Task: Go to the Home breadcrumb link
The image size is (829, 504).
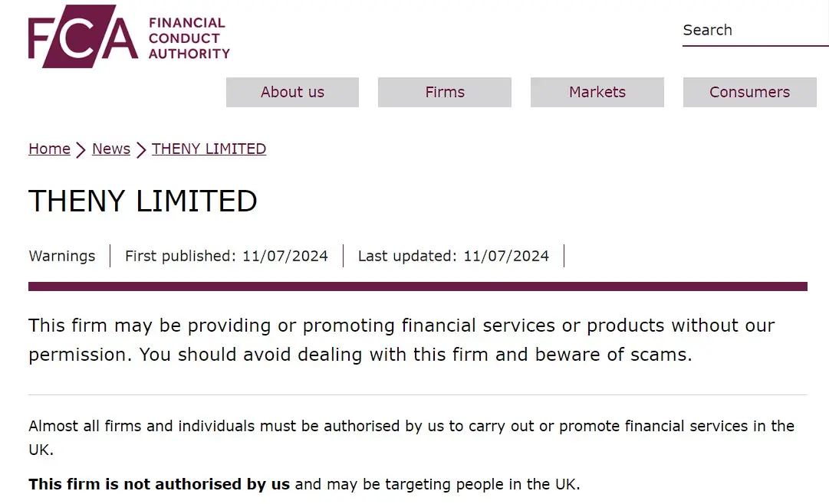Action: pyautogui.click(x=49, y=149)
